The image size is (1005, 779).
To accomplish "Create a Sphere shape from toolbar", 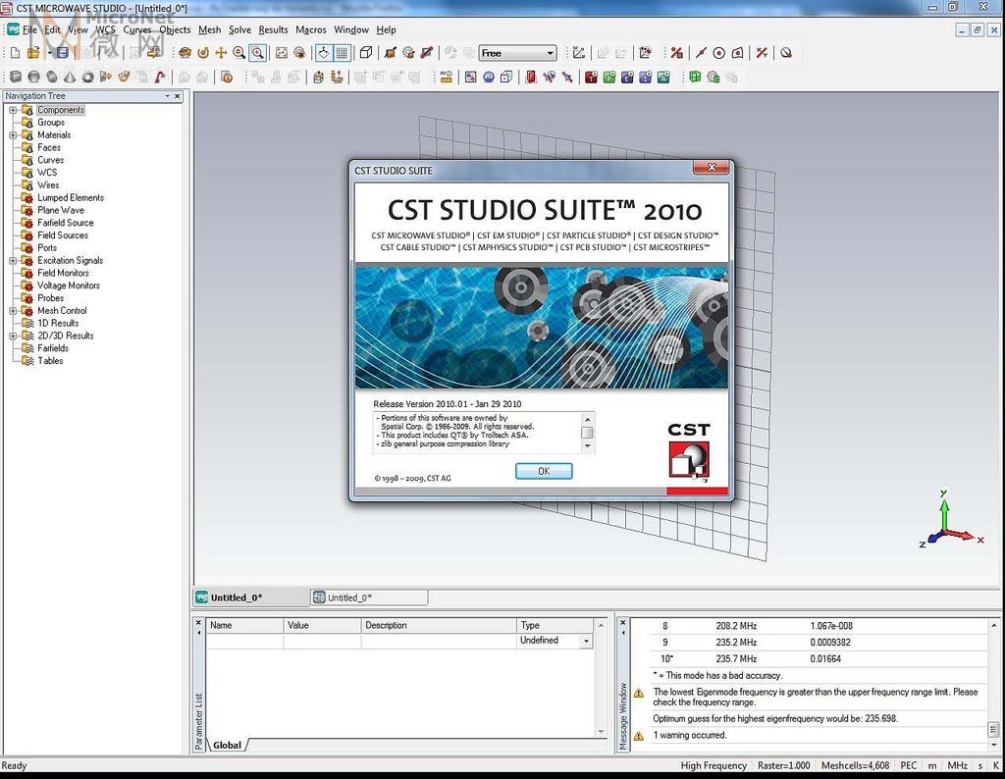I will point(34,78).
